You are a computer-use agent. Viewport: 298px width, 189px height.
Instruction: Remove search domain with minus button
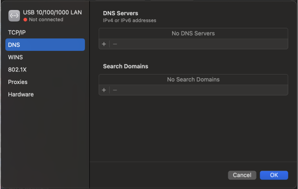coord(115,90)
